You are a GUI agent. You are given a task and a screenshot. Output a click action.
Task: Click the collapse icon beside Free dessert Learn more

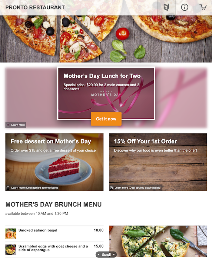click(8, 188)
